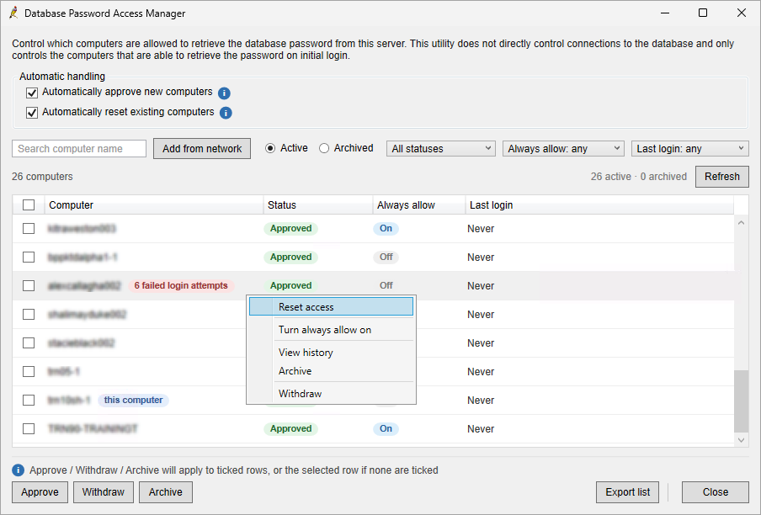Open the Last login: any dropdown
The height and width of the screenshot is (515, 761).
click(689, 148)
